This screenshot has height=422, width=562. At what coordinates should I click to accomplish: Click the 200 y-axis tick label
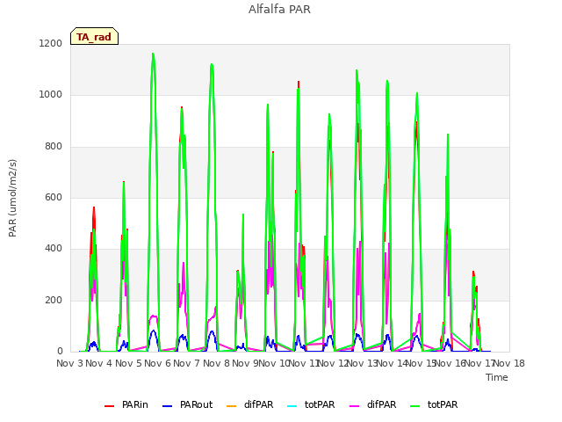coord(54,300)
